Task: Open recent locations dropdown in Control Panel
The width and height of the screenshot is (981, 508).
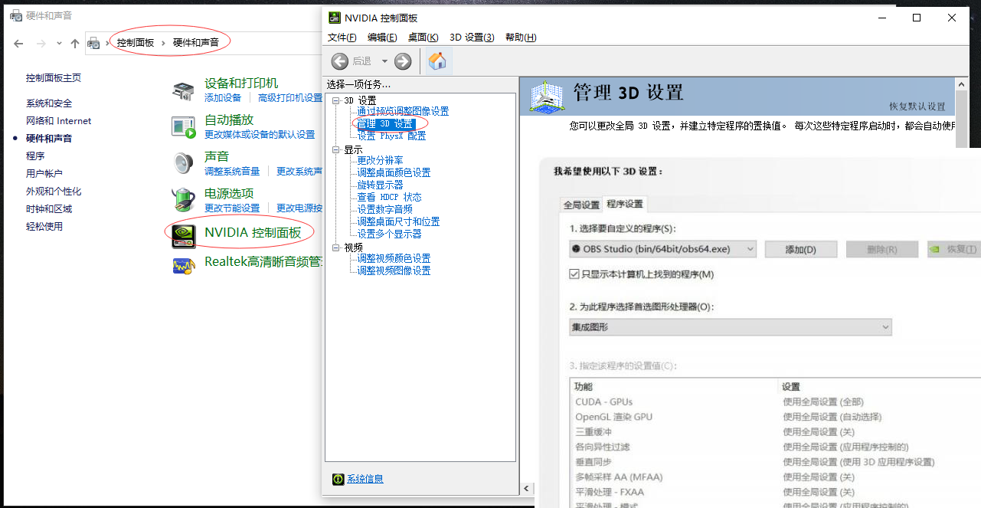Action: 58,44
